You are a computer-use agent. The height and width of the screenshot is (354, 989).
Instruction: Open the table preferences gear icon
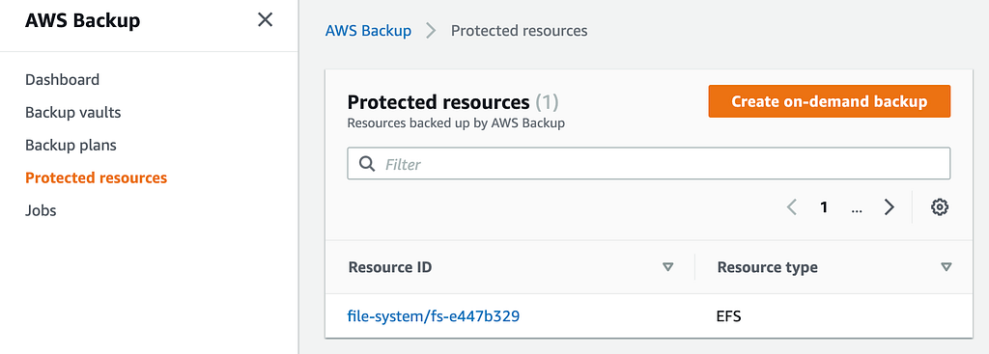point(940,207)
